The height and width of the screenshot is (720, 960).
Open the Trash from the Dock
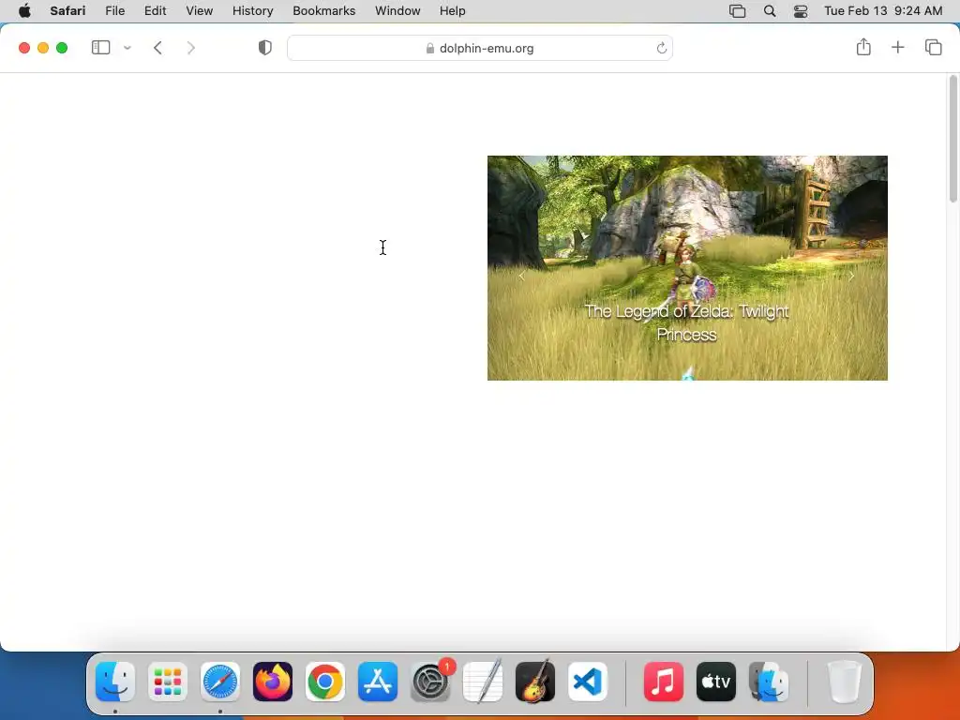click(x=845, y=682)
